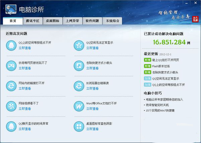Screen dimensions: 201x143
Task: Open the 腾讯专区 tab
Action: pyautogui.click(x=33, y=21)
